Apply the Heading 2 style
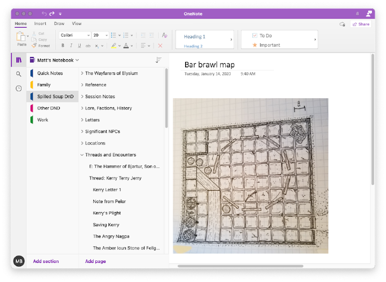Screen dimensions: 386x282 [193, 46]
